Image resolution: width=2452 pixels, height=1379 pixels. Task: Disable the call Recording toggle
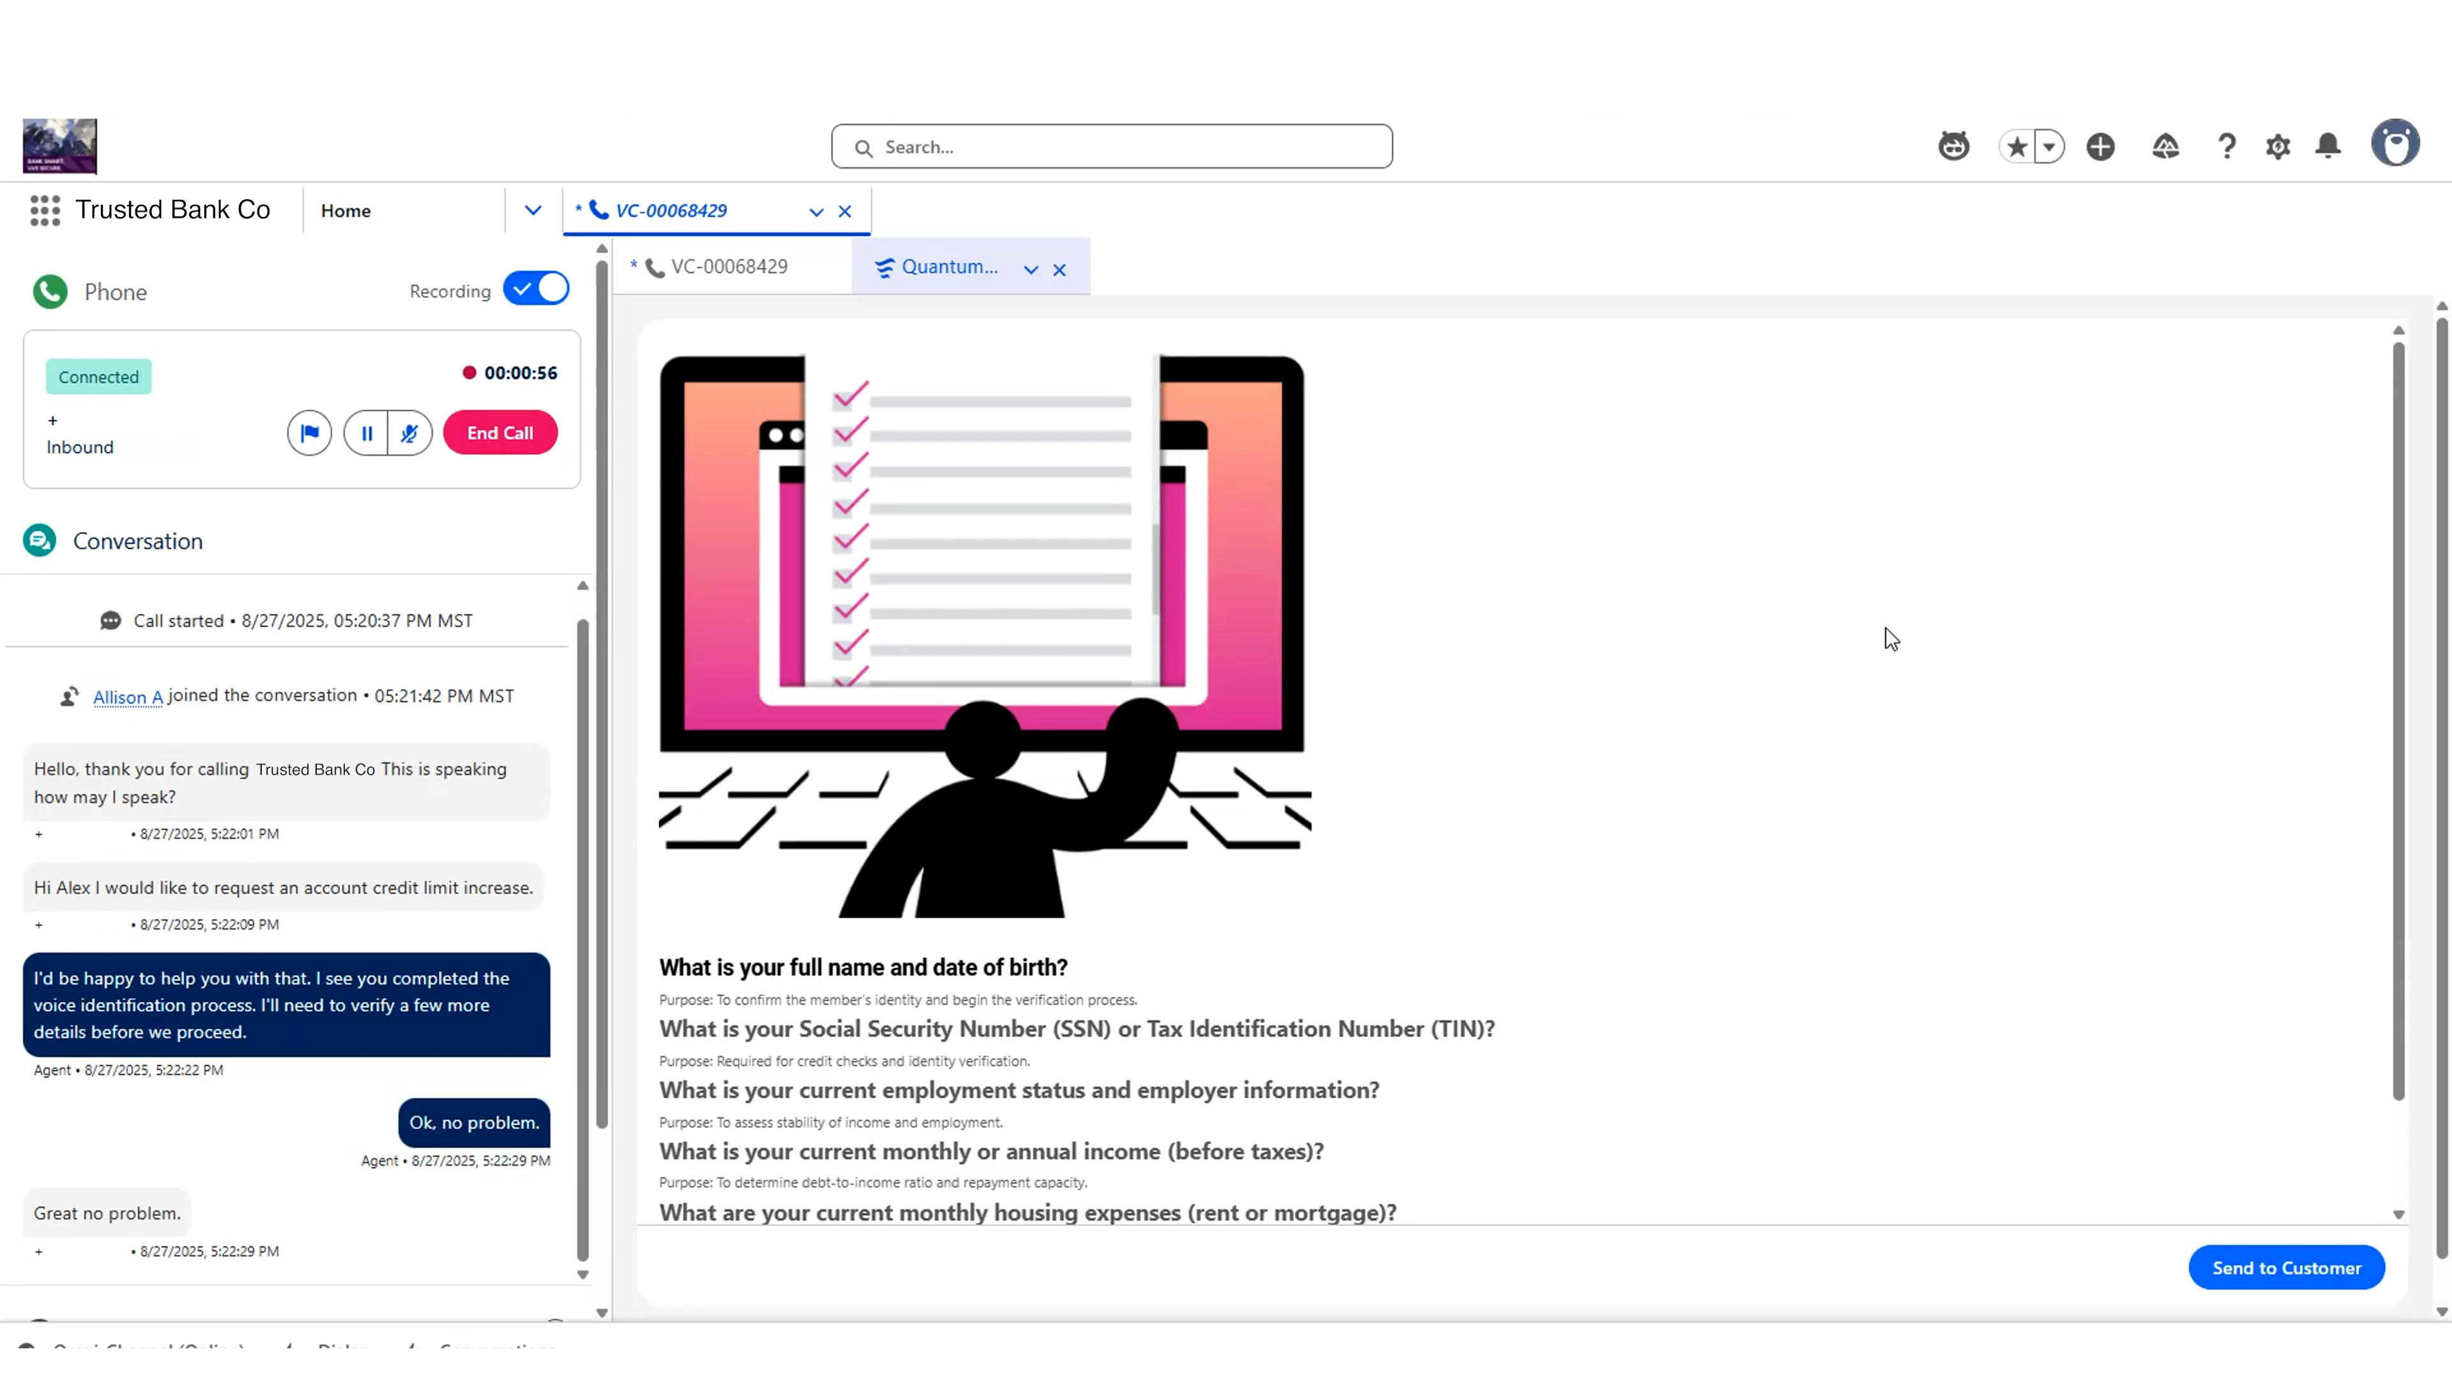click(x=536, y=289)
